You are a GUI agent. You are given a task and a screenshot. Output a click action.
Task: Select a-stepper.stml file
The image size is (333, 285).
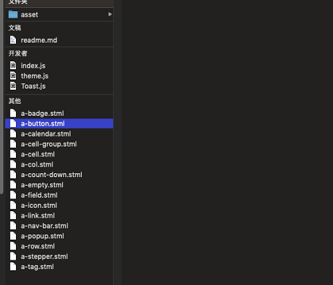tap(59, 256)
